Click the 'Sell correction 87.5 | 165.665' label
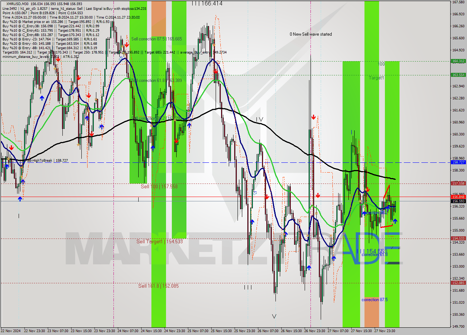Viewport: 467px width, 335px height. pos(157,39)
